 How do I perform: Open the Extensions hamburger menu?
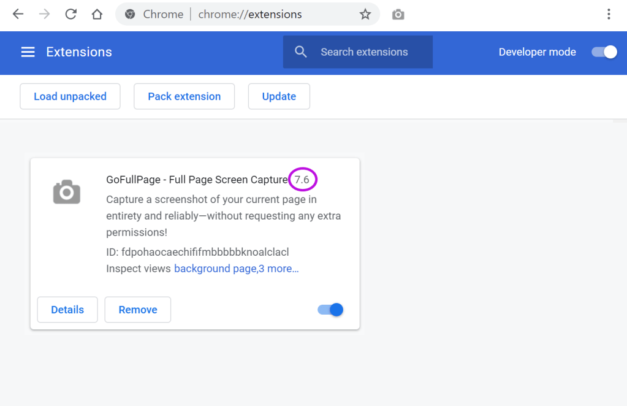28,52
